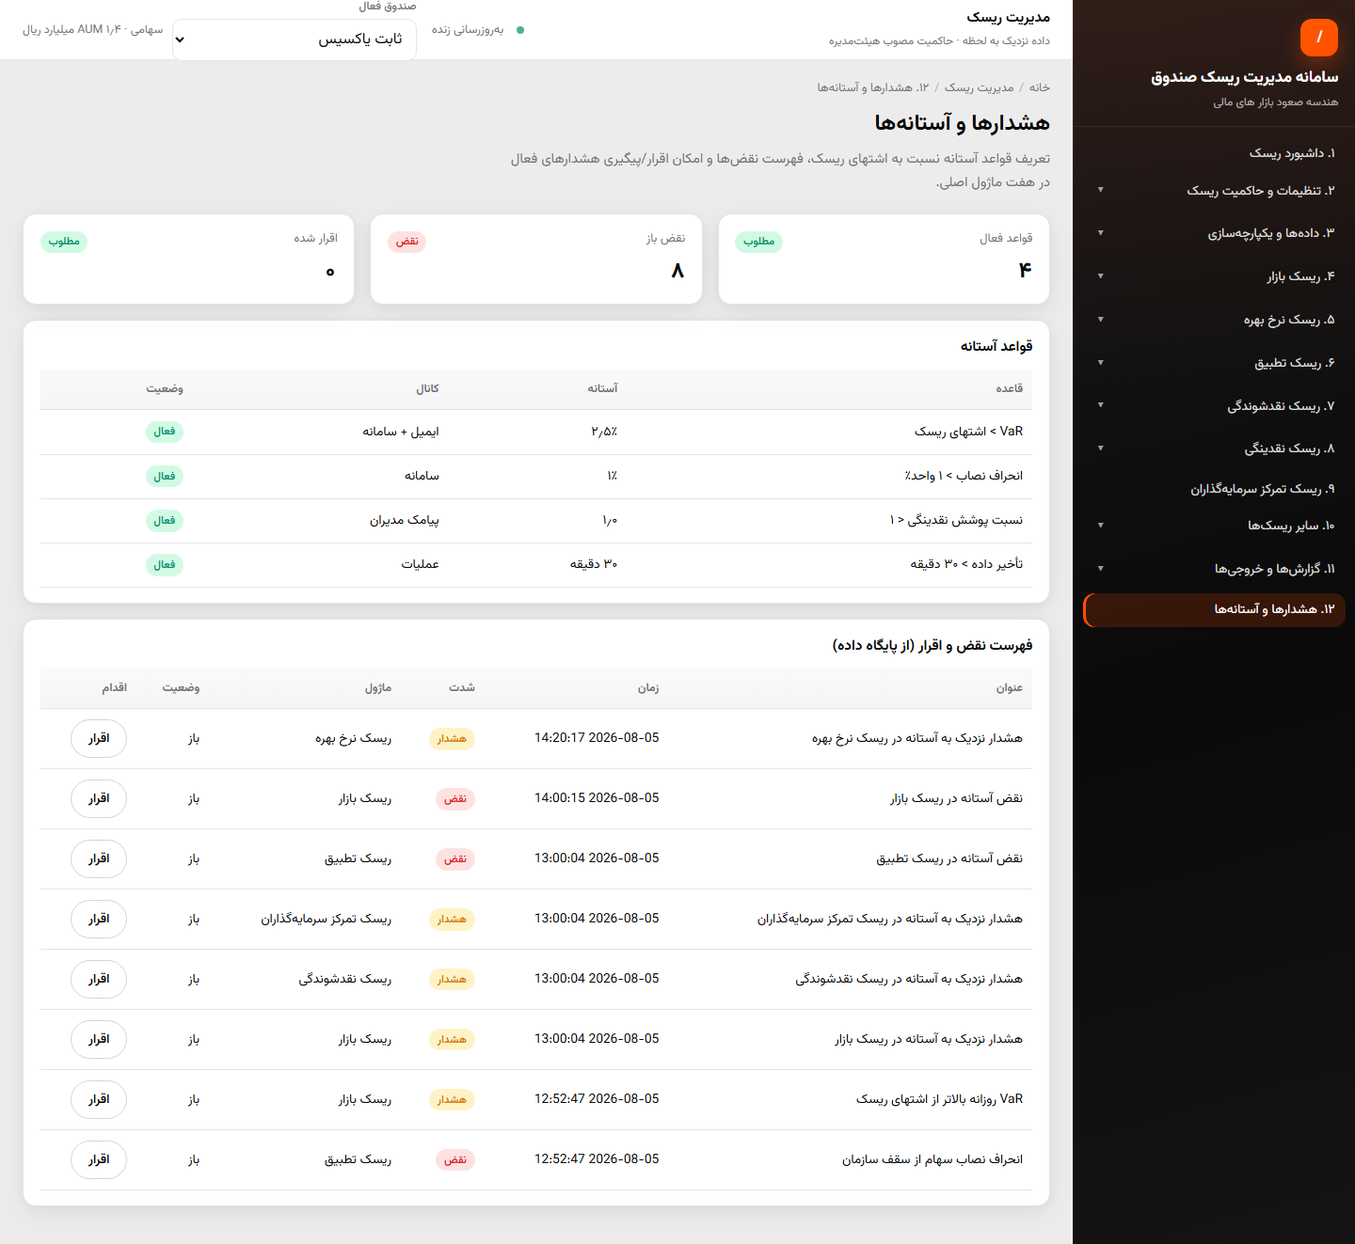Click اقرار for هشدار نزدیک به آستانه در ریسک بازار
Screen dimensions: 1355x1244
click(99, 1039)
